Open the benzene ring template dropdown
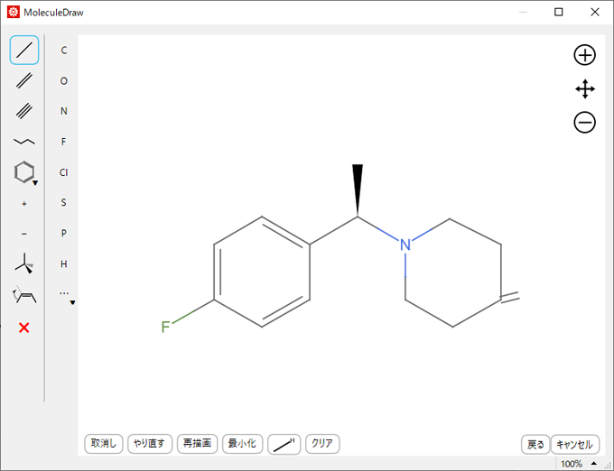The image size is (614, 471). [25, 172]
